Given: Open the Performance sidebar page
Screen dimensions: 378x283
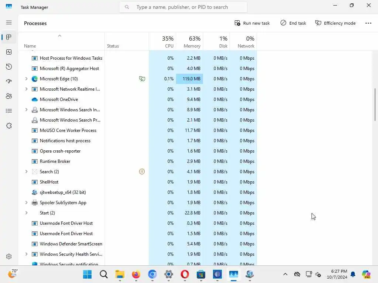Looking at the screenshot, I should [x=9, y=52].
